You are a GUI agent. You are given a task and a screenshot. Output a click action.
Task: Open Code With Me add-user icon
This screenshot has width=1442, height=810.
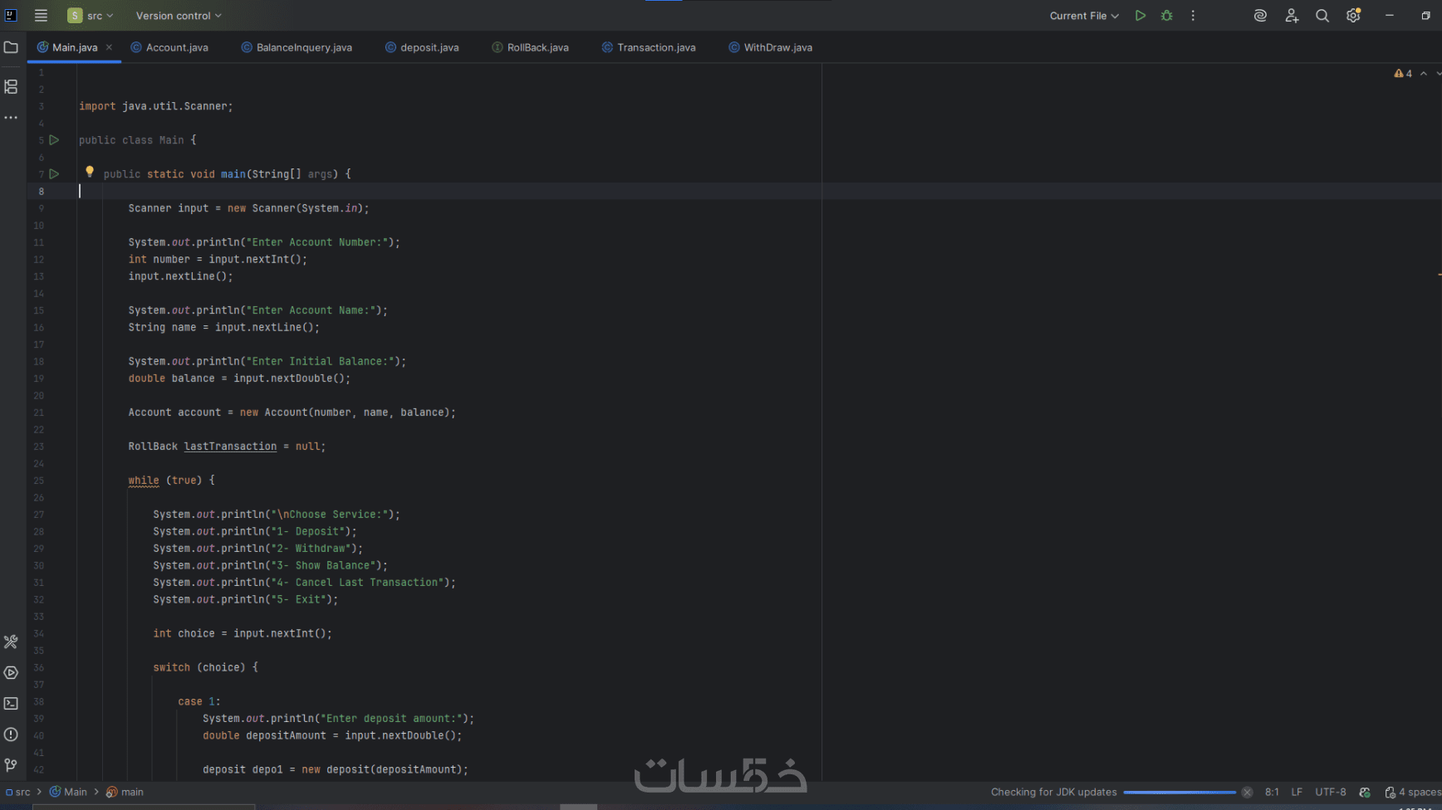(1292, 16)
